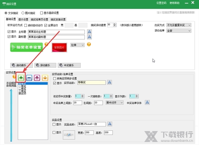Screen dimensions: 199x145
Task: Open 中奖名单字体 font settings
Action: coord(147,102)
